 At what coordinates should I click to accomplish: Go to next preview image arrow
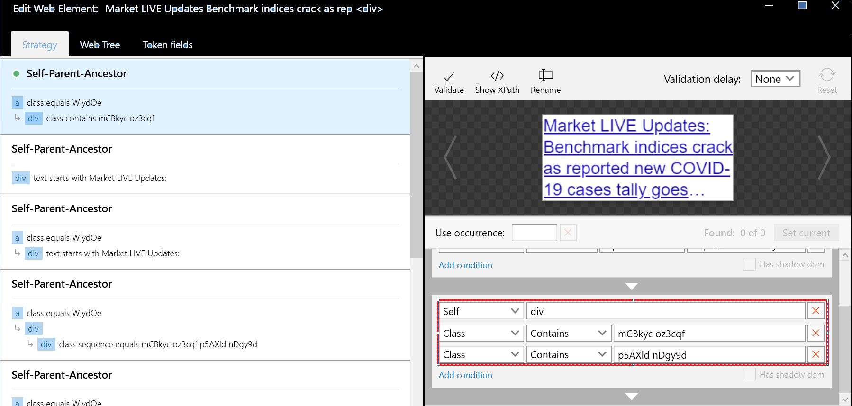click(825, 158)
